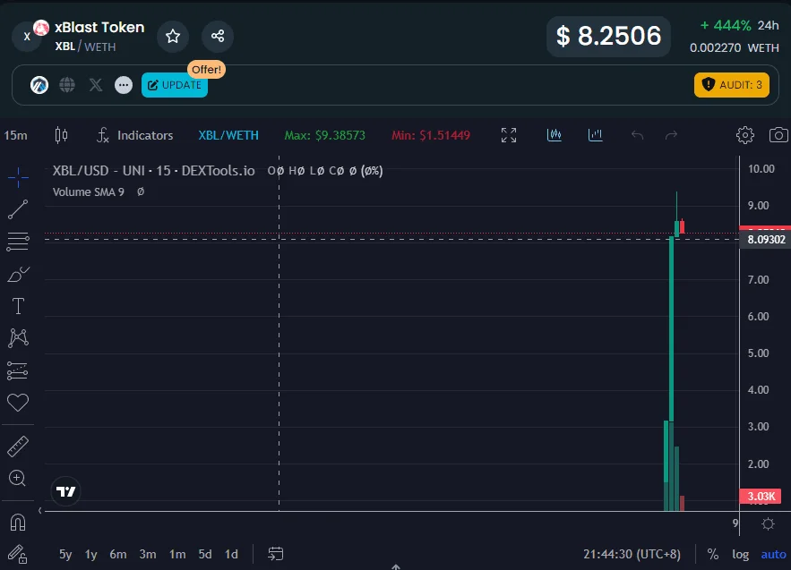Toggle log scale mode
791x570 pixels.
741,555
